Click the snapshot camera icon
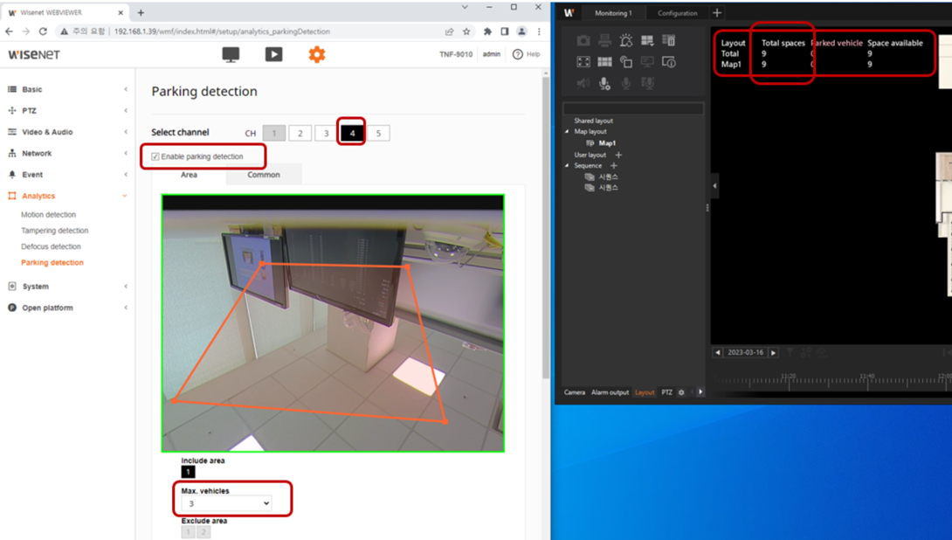The width and height of the screenshot is (952, 540). [583, 40]
